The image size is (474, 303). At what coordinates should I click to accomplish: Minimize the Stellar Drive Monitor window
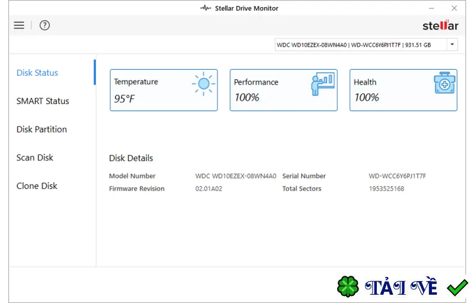point(431,8)
